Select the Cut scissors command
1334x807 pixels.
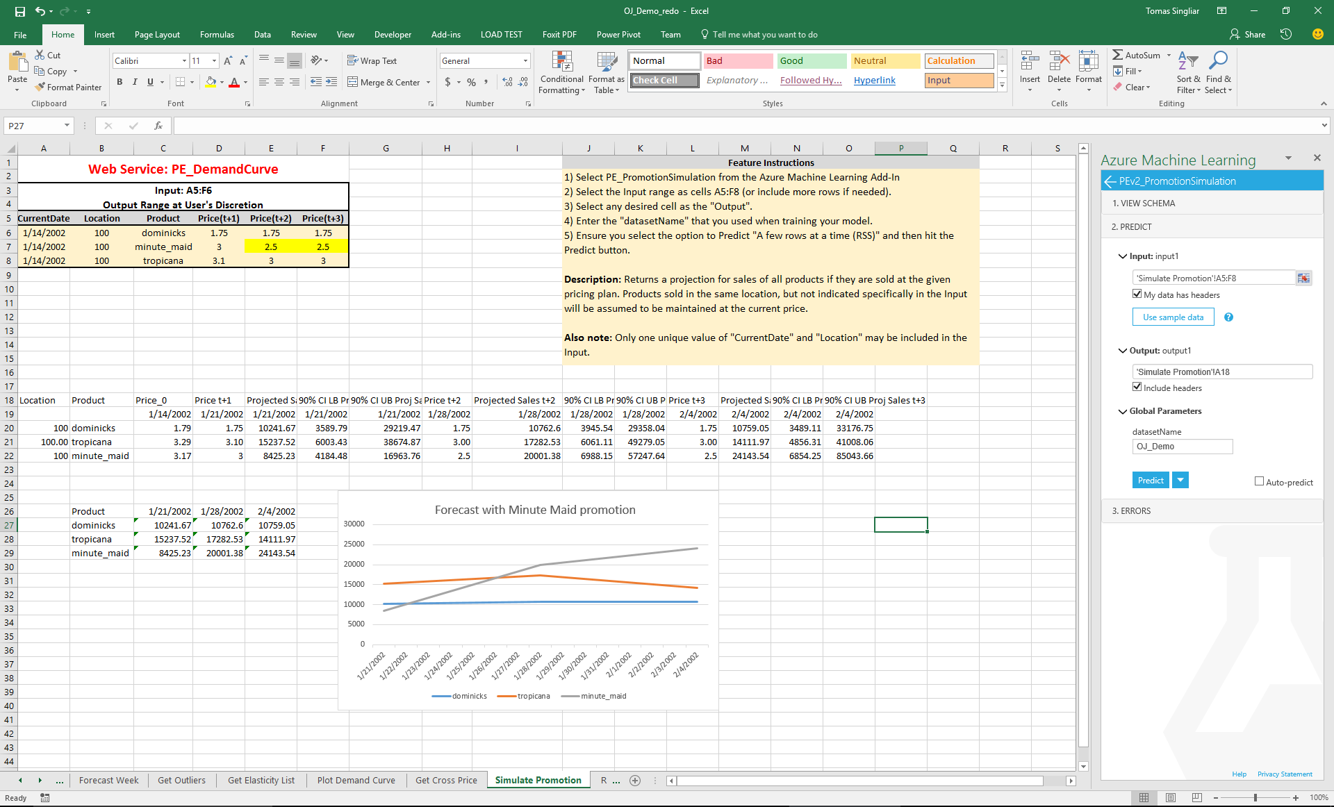click(48, 55)
